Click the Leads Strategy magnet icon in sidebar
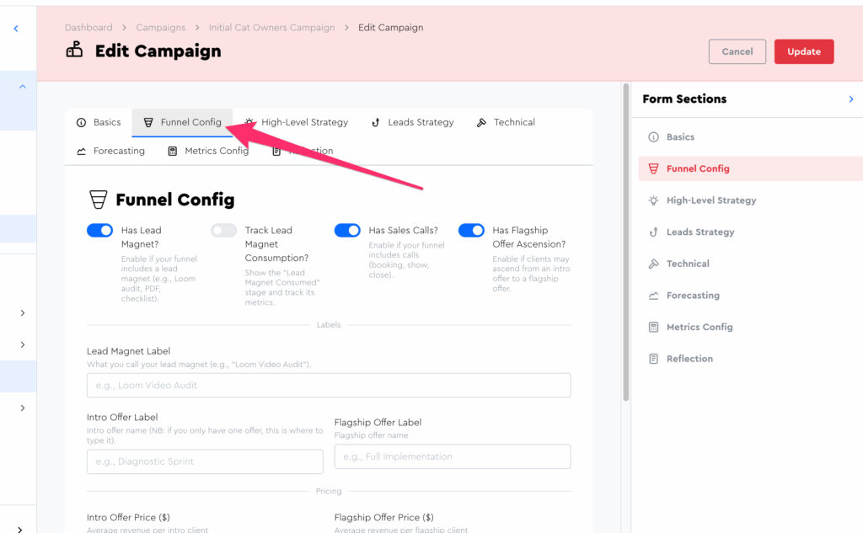This screenshot has height=533, width=863. pyautogui.click(x=653, y=232)
